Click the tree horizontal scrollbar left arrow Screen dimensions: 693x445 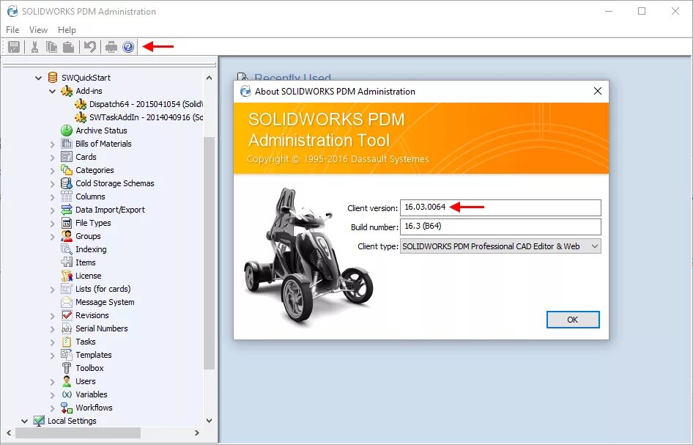[x=9, y=433]
